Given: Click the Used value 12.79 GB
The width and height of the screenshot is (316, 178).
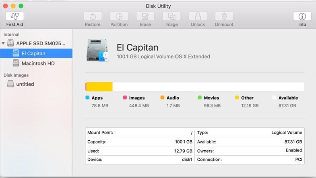Looking at the screenshot, I should click(x=183, y=151).
